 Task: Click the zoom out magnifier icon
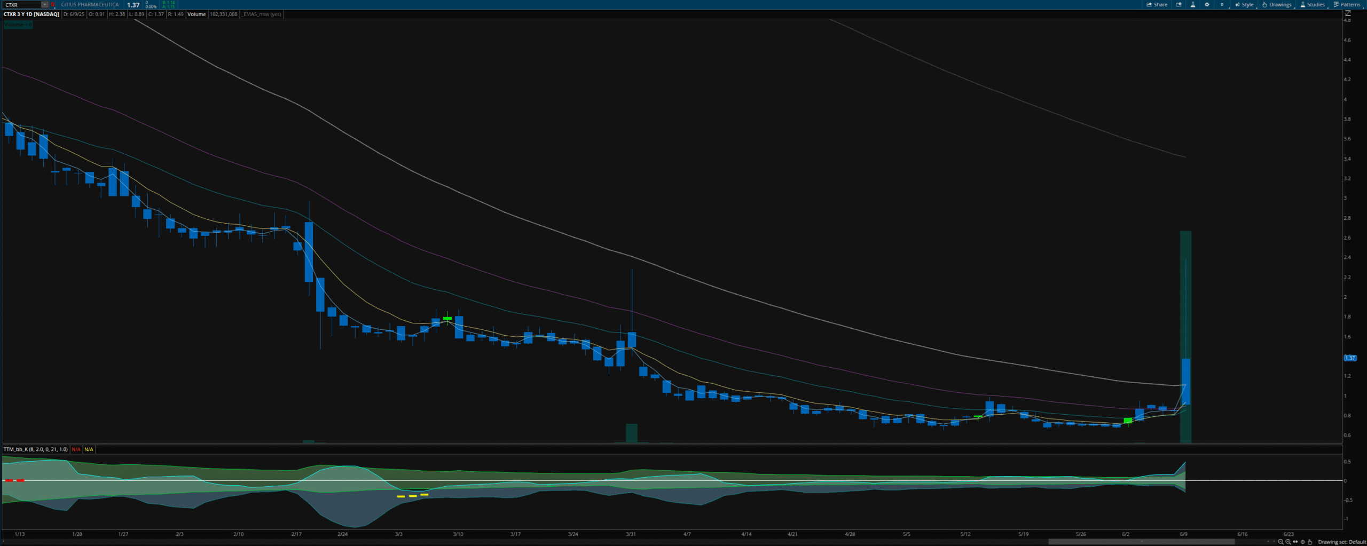pos(1280,542)
